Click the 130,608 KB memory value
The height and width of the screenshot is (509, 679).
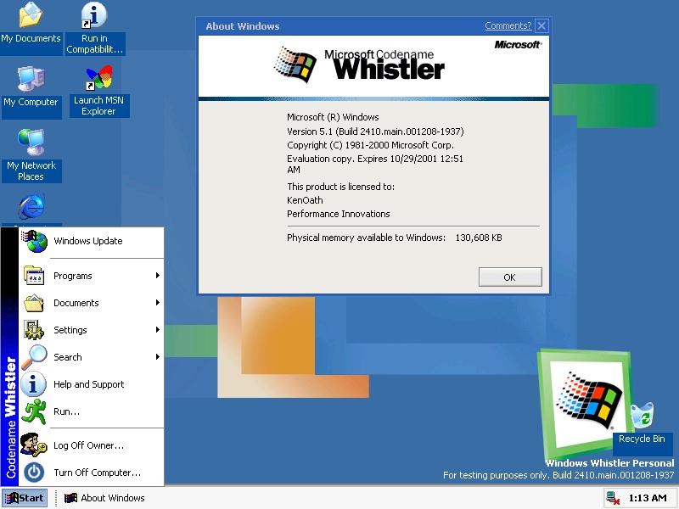(x=479, y=238)
